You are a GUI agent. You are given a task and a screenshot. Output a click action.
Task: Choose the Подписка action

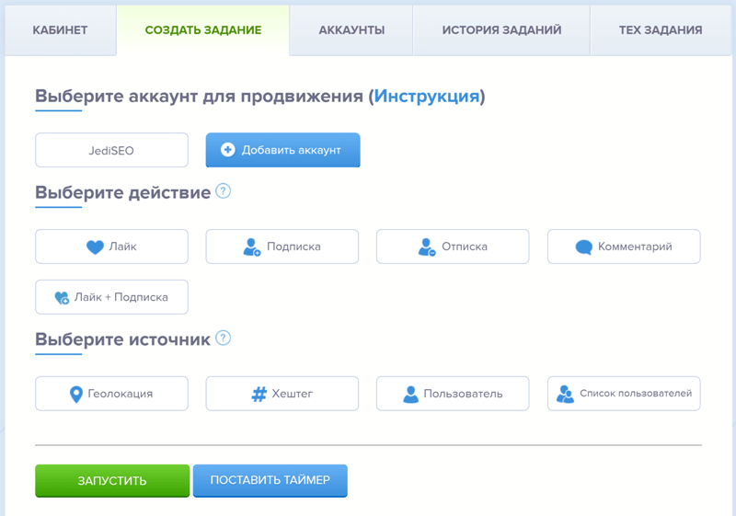[x=282, y=247]
